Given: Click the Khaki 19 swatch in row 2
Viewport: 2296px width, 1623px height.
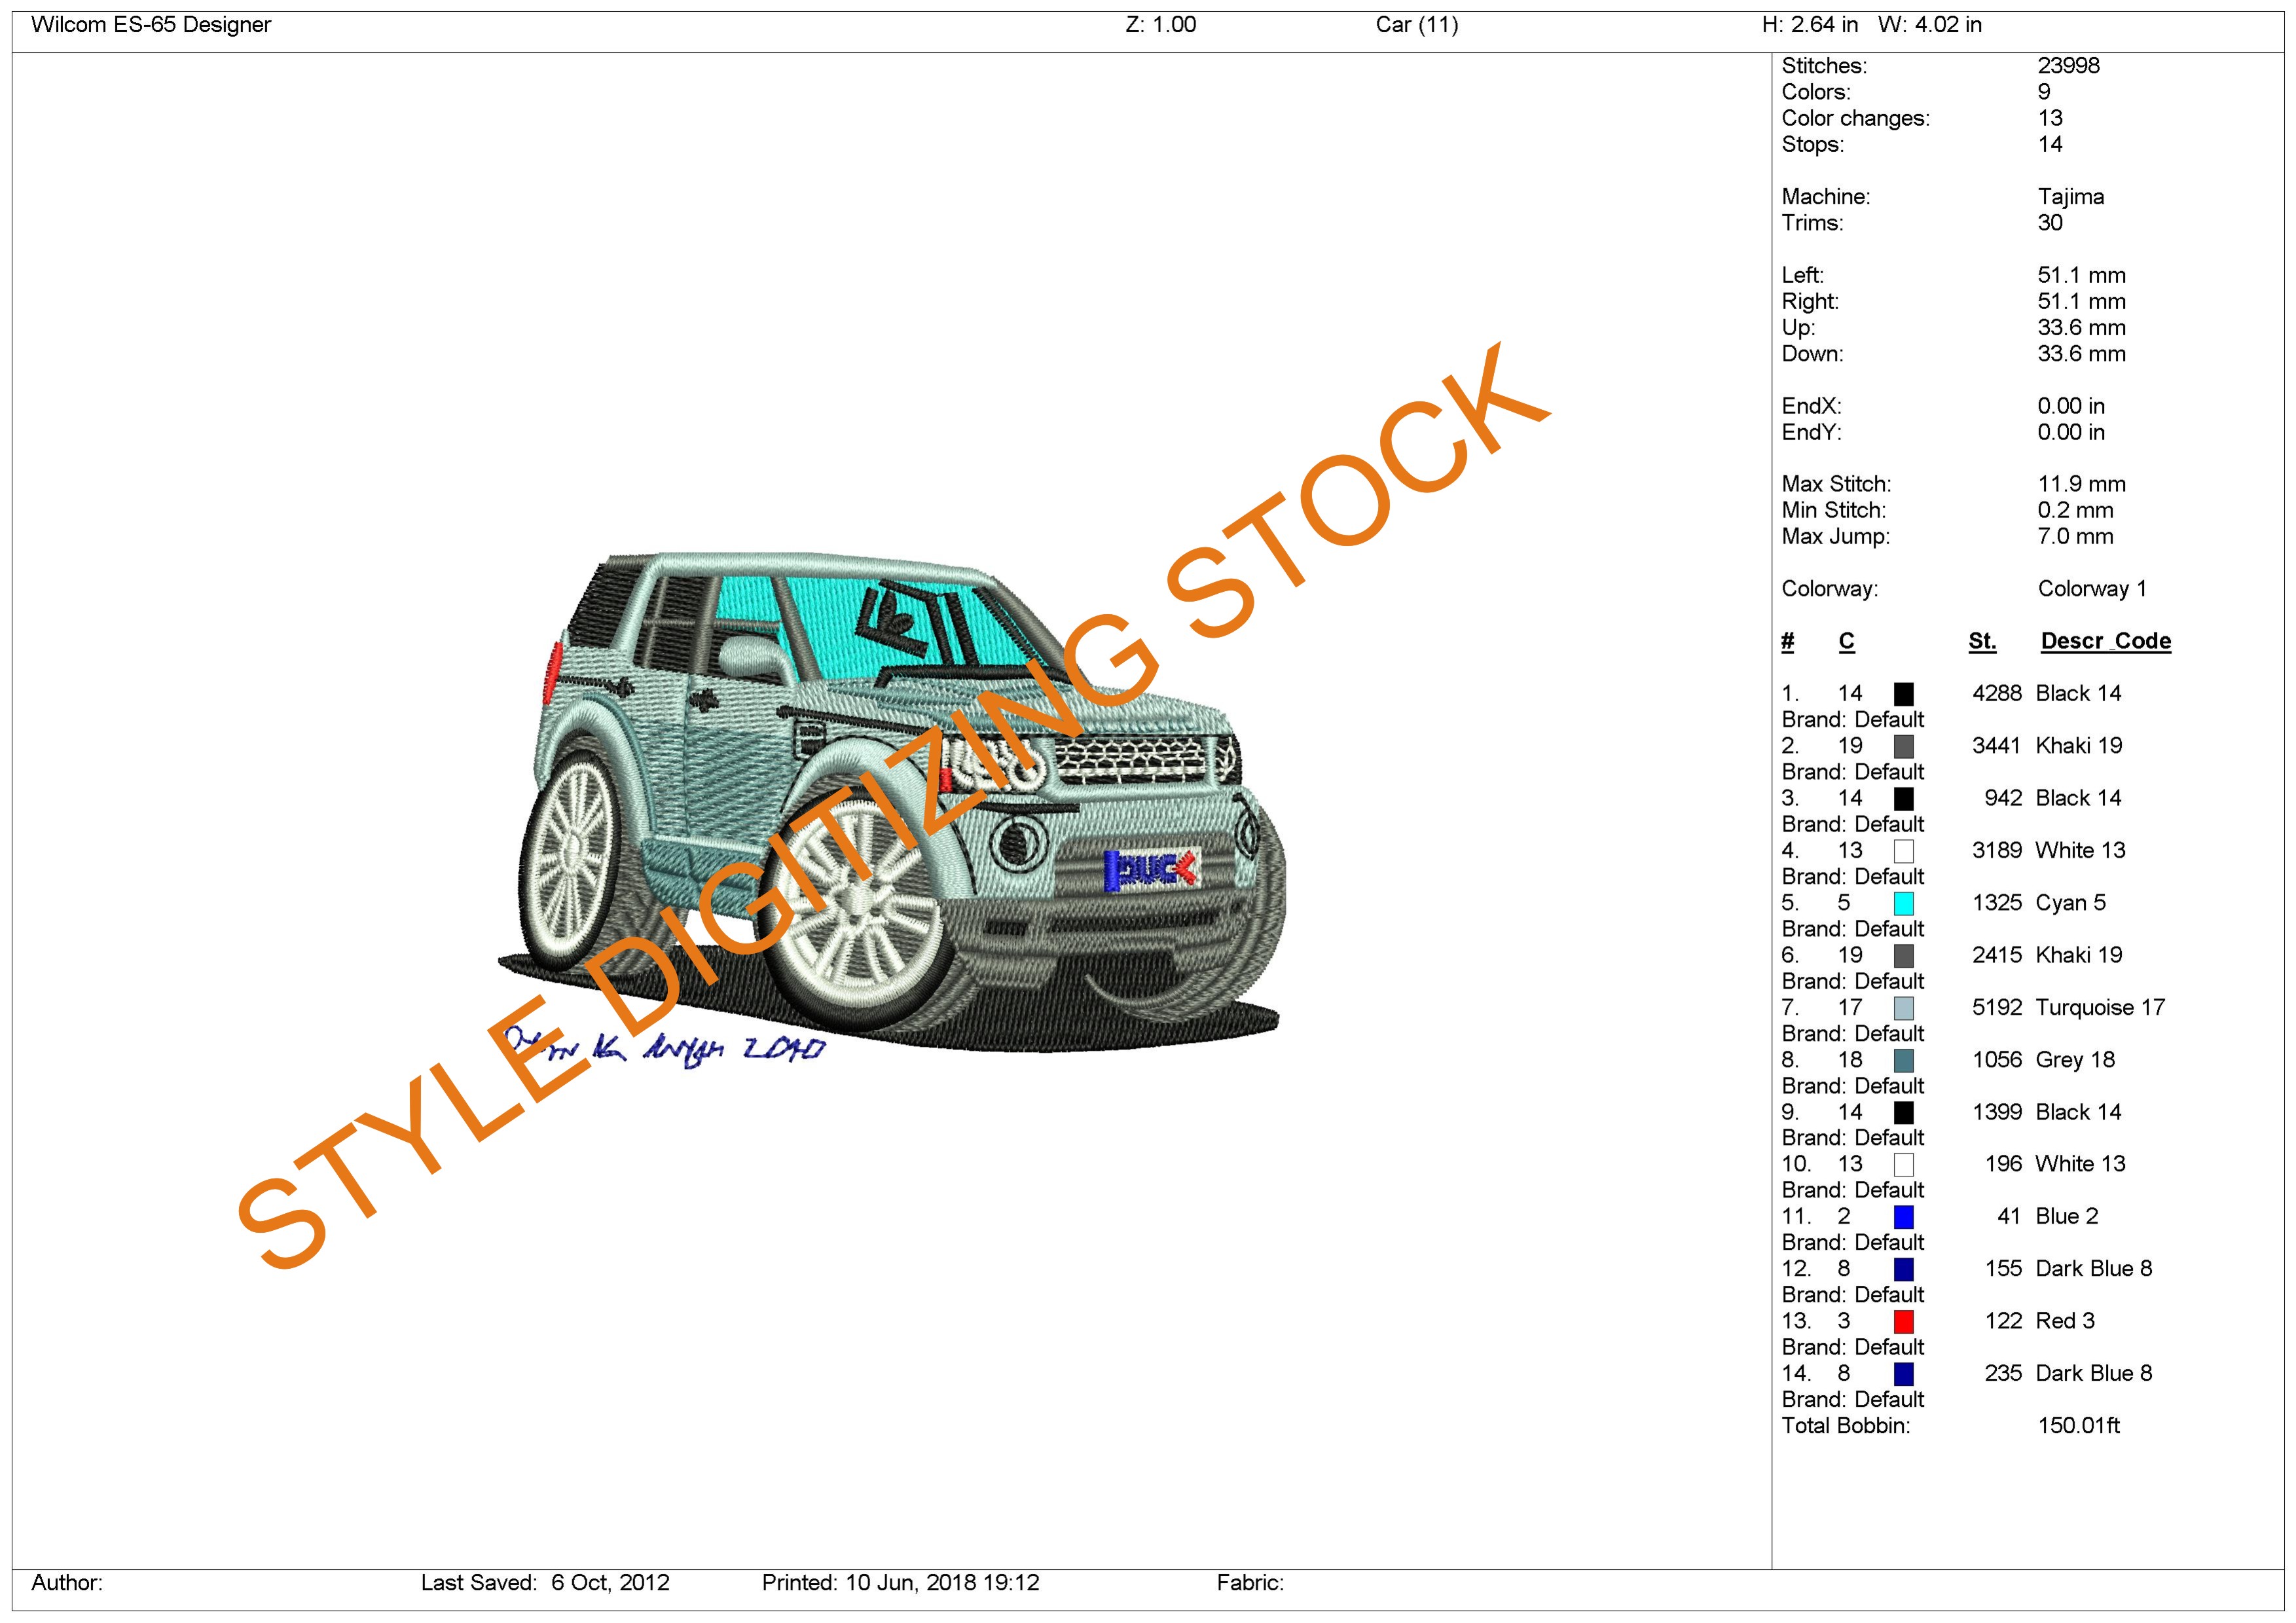Looking at the screenshot, I should tap(1903, 746).
